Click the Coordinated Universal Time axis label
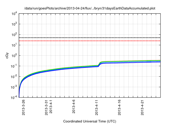The height and width of the screenshot is (124, 177). click(x=90, y=122)
